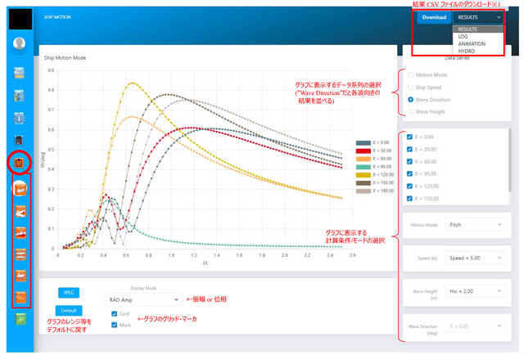Click the Data Series panel heading

point(457,58)
